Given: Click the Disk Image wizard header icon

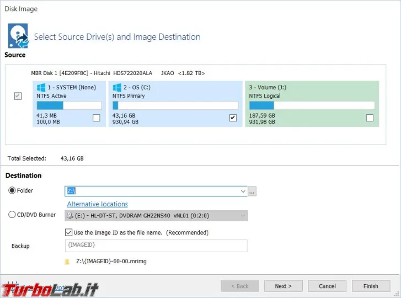Looking at the screenshot, I should (x=18, y=36).
